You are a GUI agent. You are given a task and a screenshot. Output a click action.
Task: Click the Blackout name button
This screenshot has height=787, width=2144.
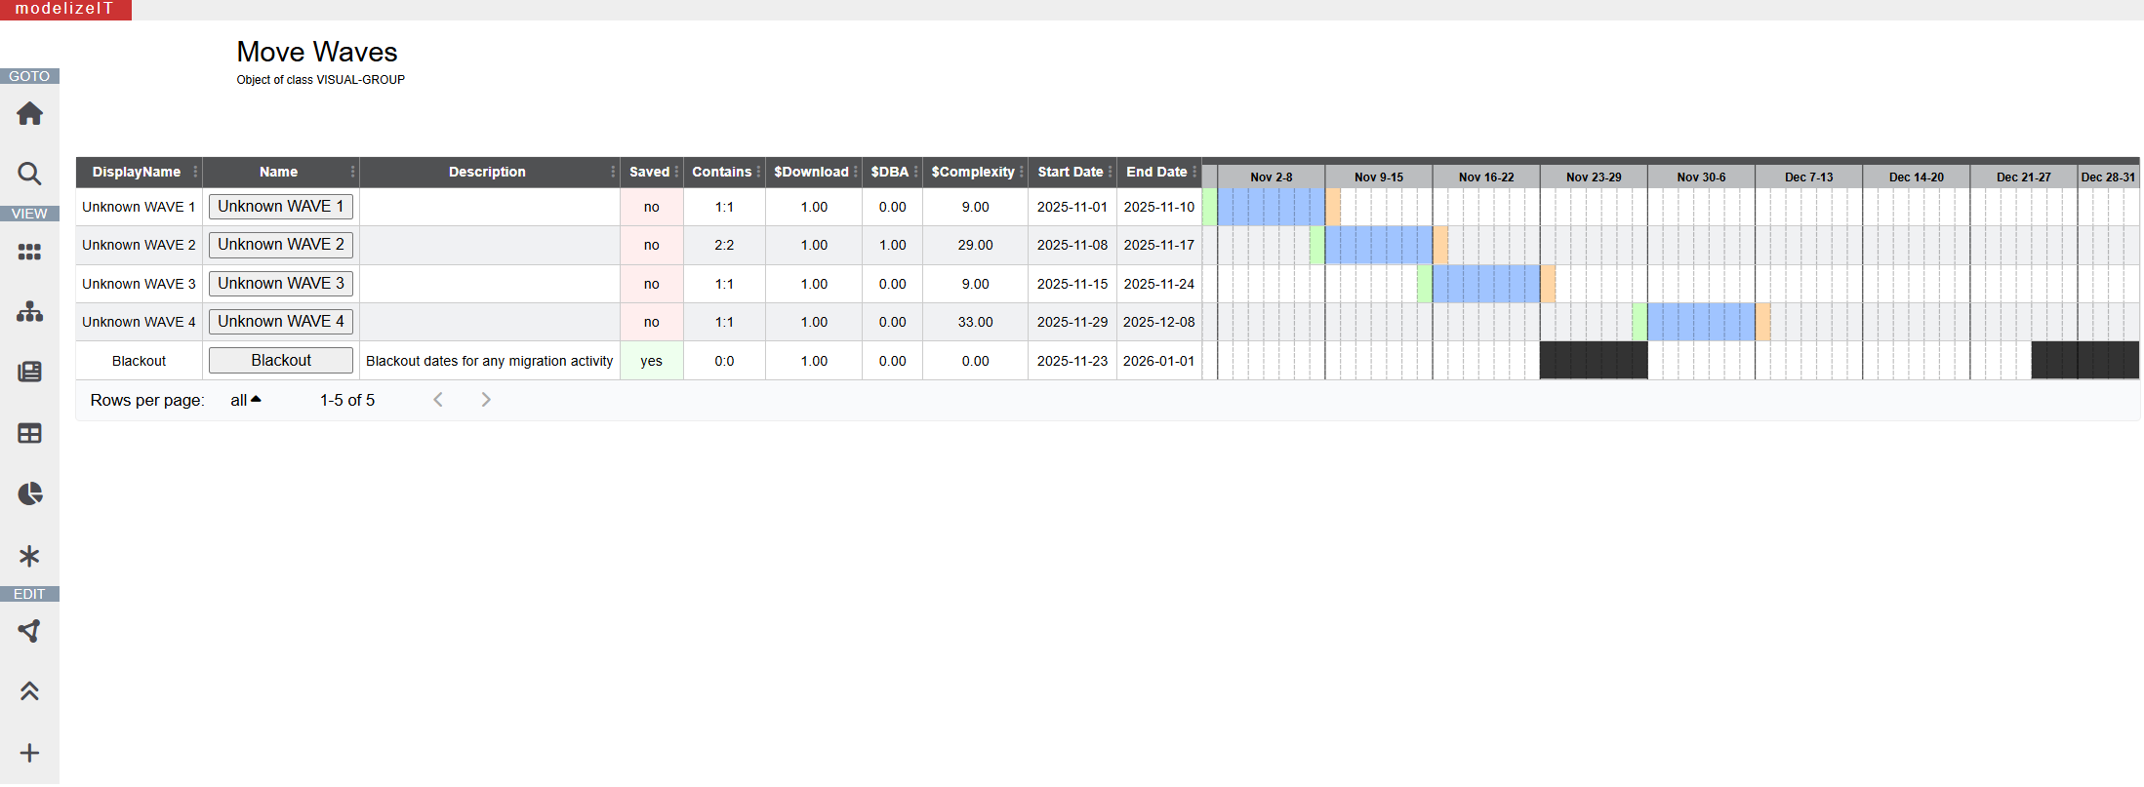point(281,361)
